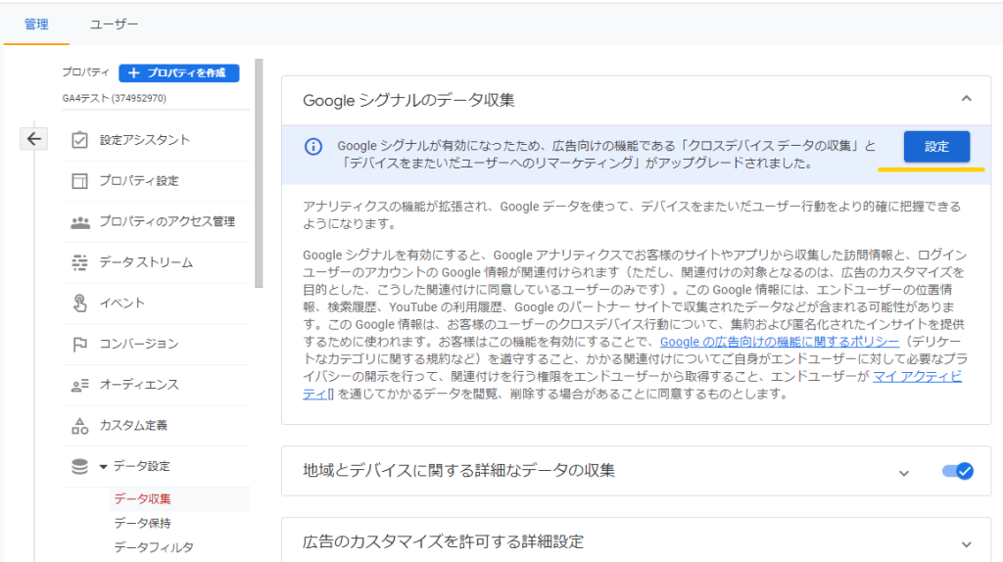Click the info icon in blue banner
Screen dimensions: 1003x562
pyautogui.click(x=312, y=147)
